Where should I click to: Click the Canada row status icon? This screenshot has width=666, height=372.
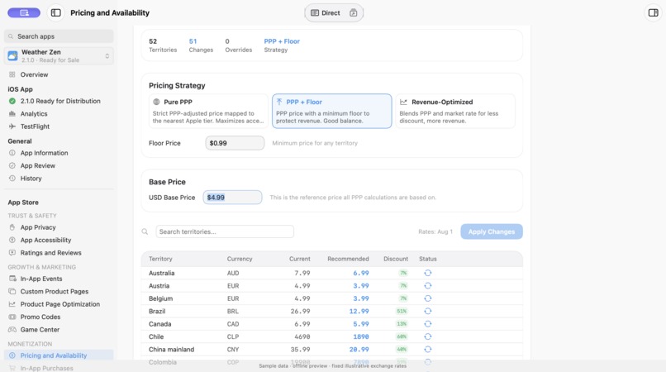tap(428, 324)
